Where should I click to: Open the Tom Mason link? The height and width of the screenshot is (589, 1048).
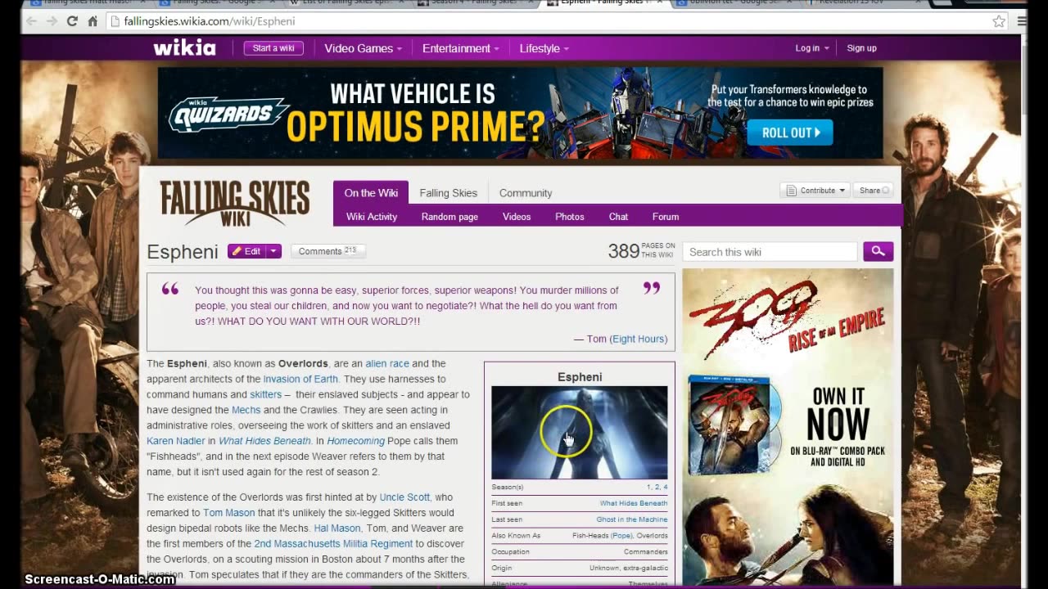pos(229,513)
